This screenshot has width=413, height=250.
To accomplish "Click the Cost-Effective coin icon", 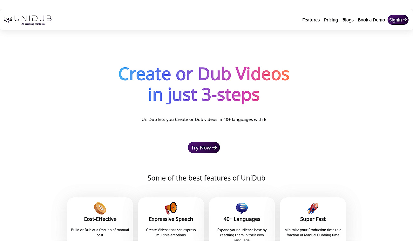I will pos(100,208).
